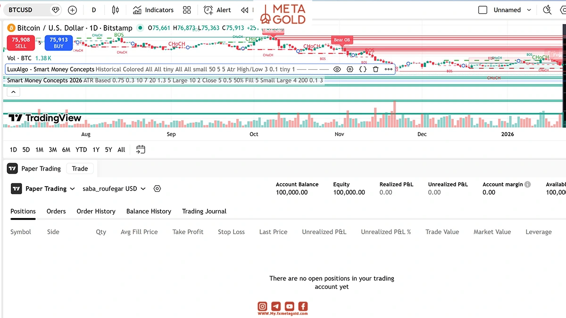Set chart range to 5D
The width and height of the screenshot is (566, 318).
click(x=26, y=150)
